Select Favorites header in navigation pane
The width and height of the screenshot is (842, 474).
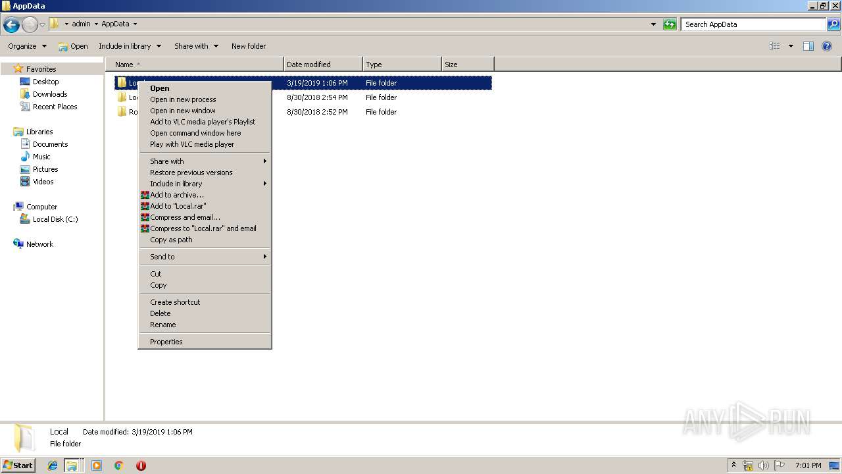click(x=41, y=69)
